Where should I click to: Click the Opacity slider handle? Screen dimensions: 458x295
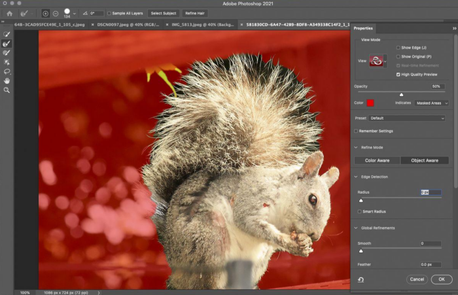pyautogui.click(x=401, y=94)
